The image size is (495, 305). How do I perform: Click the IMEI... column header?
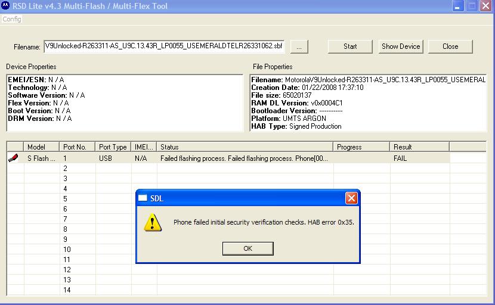(144, 147)
